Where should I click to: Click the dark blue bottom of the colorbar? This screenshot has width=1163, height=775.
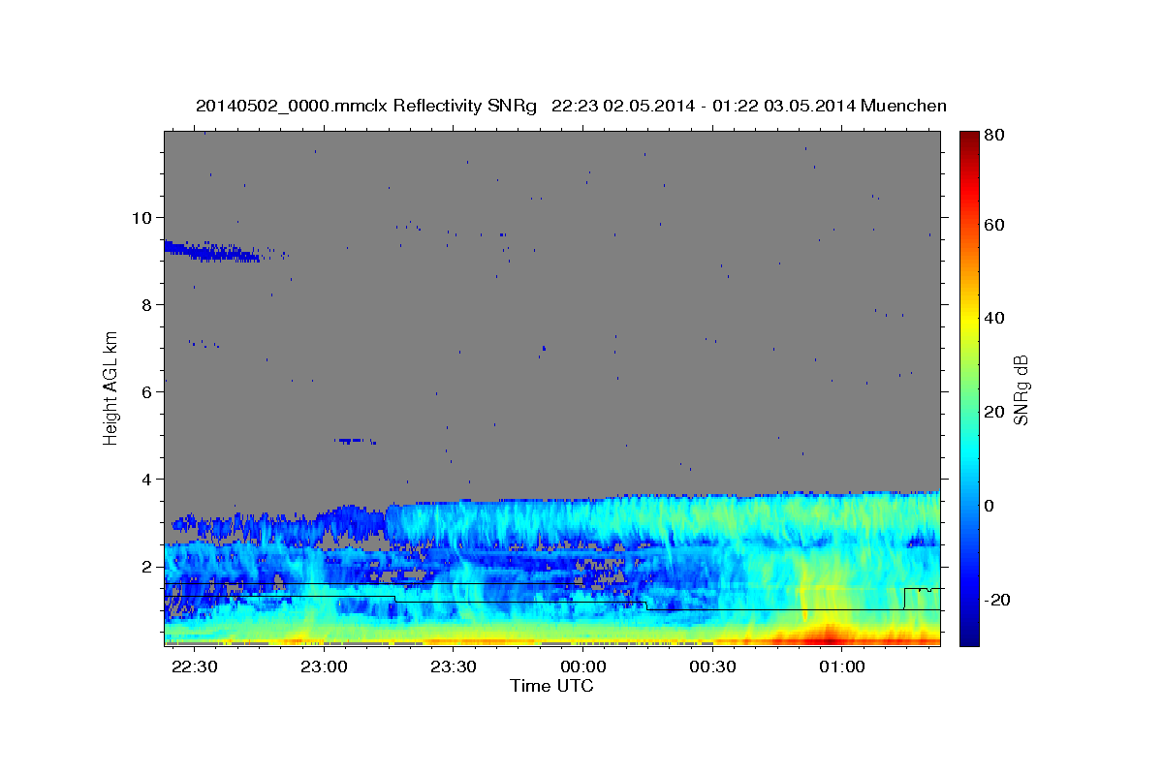coord(969,635)
